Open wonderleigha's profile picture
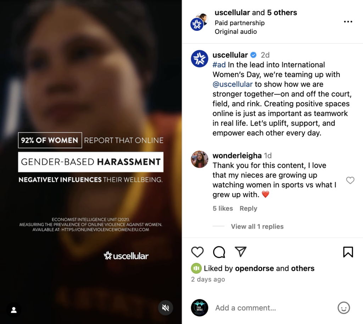 [199, 159]
